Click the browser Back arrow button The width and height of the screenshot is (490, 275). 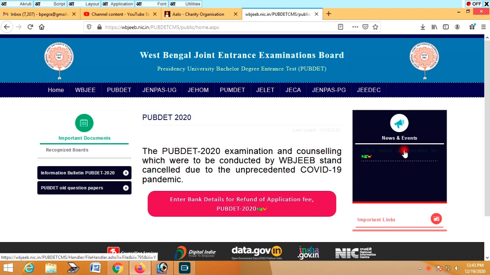pyautogui.click(x=7, y=27)
